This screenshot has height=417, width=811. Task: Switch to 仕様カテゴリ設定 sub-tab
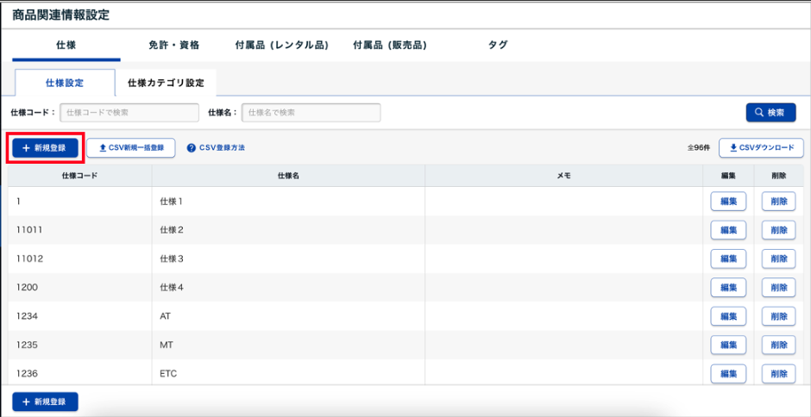click(x=166, y=84)
